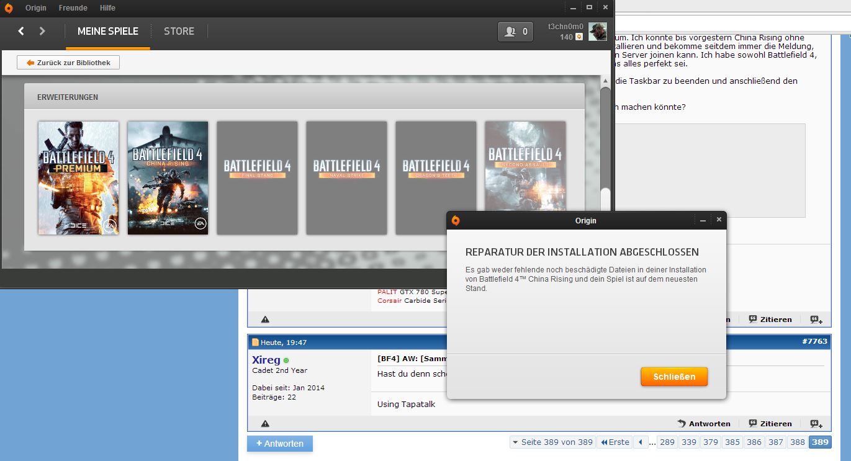Viewport: 851px width, 461px height.
Task: Click the Origin logo in repair dialog
Action: (x=456, y=220)
